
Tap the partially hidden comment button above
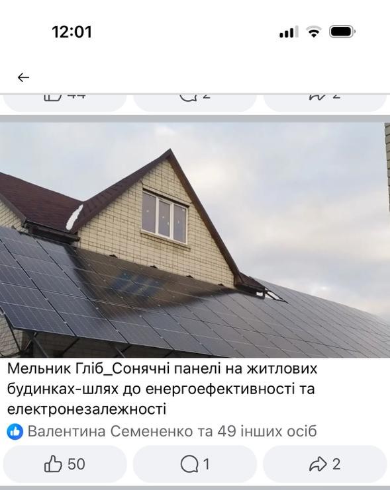click(195, 102)
